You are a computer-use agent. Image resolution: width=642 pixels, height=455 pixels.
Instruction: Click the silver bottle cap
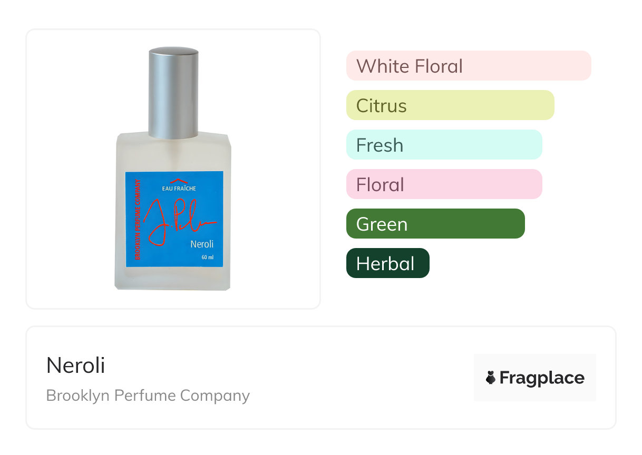click(x=173, y=92)
